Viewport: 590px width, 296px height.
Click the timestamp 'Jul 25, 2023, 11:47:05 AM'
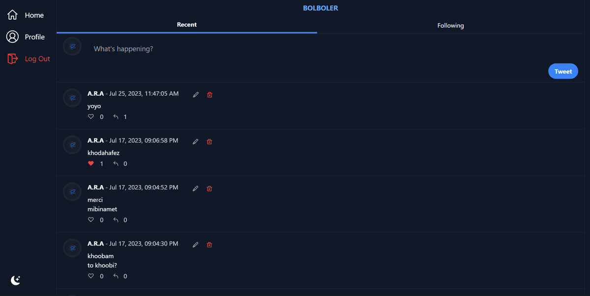coord(144,93)
